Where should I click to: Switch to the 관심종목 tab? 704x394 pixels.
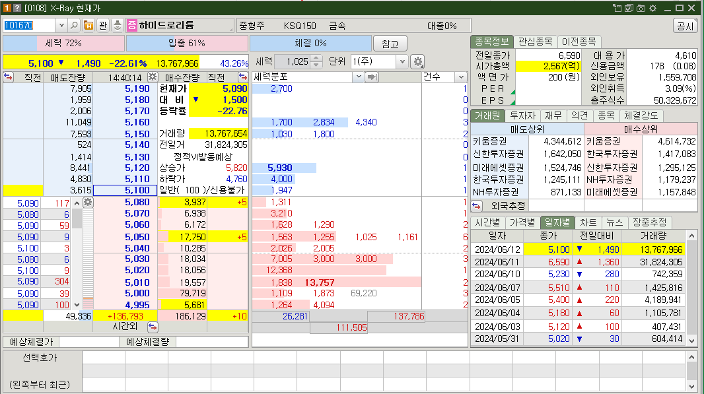tap(535, 42)
